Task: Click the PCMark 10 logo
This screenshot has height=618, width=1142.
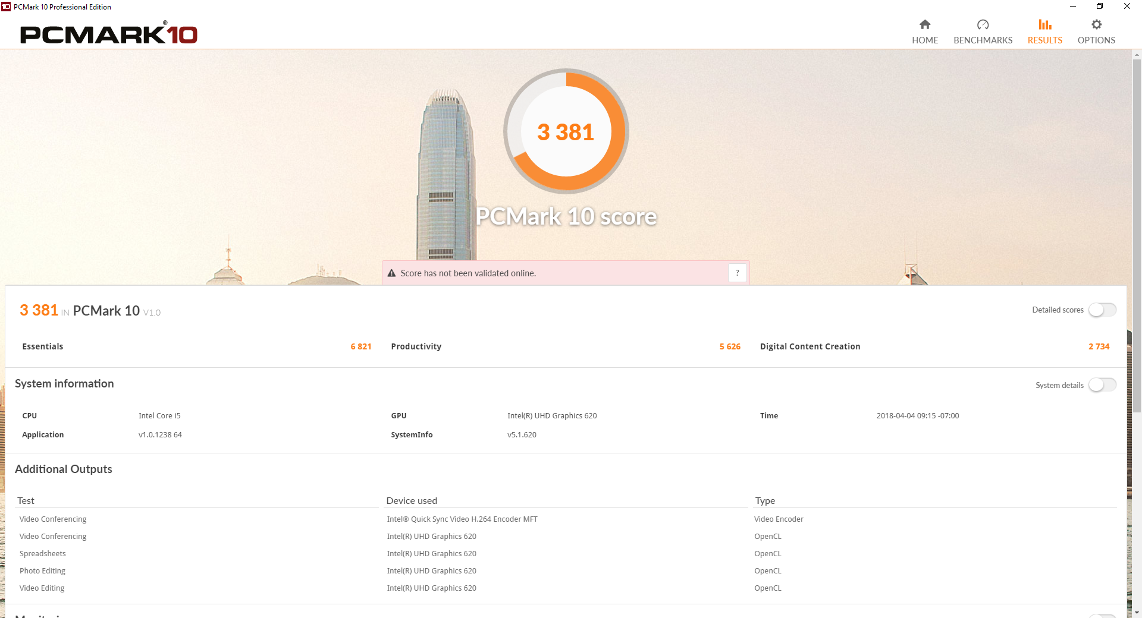Action: (x=109, y=34)
